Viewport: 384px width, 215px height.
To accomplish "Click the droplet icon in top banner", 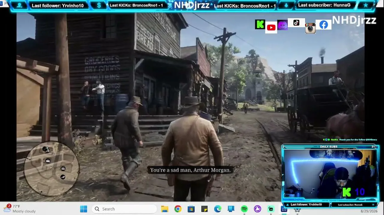I will pyautogui.click(x=286, y=5).
